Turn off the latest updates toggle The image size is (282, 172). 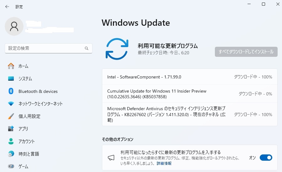click(266, 158)
